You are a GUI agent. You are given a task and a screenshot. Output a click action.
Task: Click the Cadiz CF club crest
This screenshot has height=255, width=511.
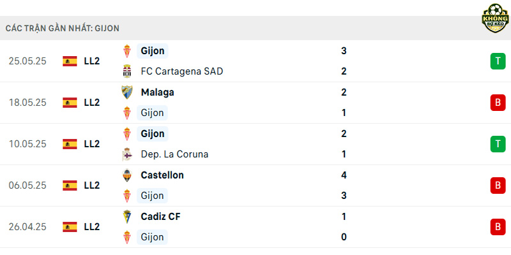[126, 217]
